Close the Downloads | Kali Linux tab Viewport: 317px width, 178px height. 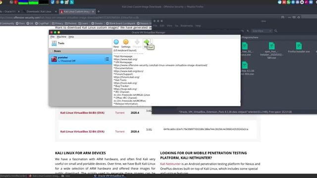(56, 11)
